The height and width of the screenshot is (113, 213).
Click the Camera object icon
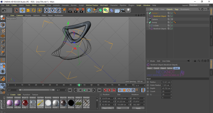(123, 10)
